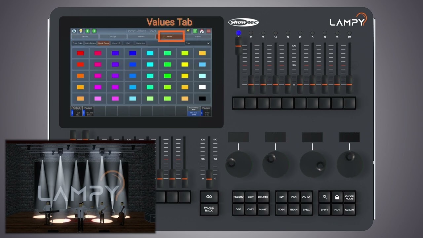Hit the RECORD key

tap(238, 197)
